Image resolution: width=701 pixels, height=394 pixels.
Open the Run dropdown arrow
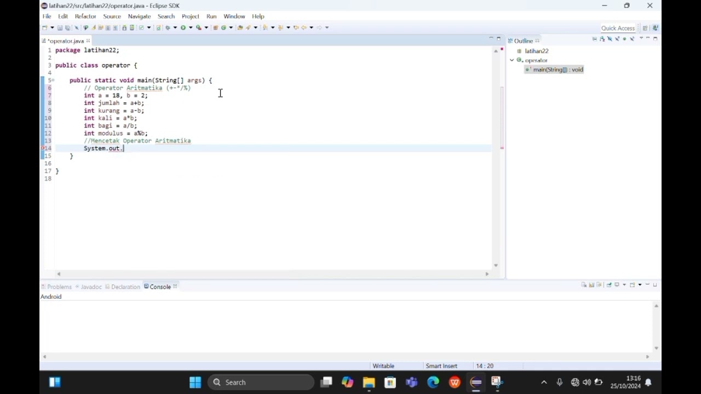click(191, 27)
